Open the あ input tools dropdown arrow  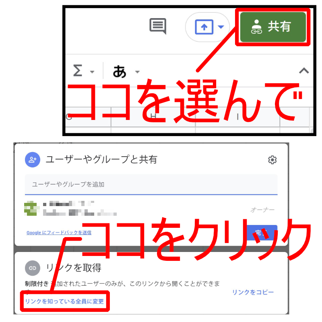[137, 72]
